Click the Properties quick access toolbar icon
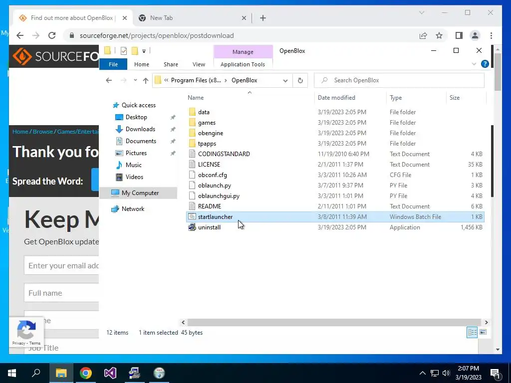 (124, 51)
